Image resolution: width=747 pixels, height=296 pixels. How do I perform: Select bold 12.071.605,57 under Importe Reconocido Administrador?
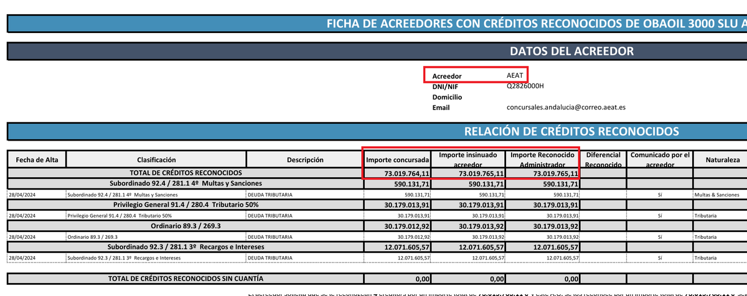[556, 247]
